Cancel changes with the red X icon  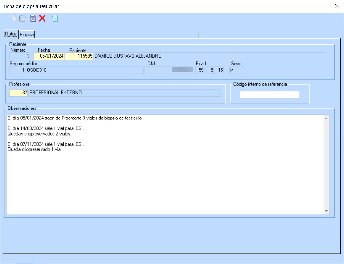point(42,18)
